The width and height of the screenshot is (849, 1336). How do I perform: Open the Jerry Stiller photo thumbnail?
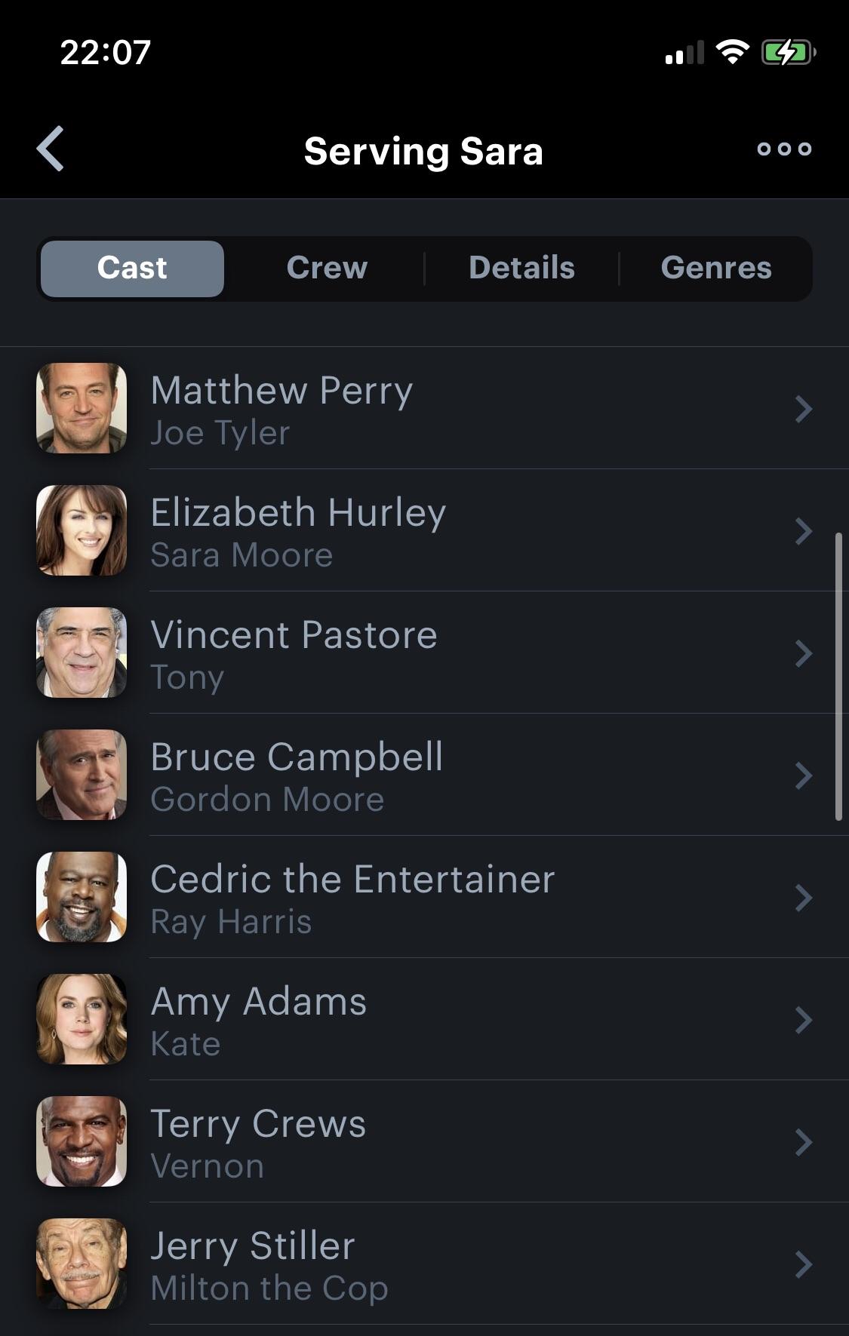click(x=82, y=1264)
